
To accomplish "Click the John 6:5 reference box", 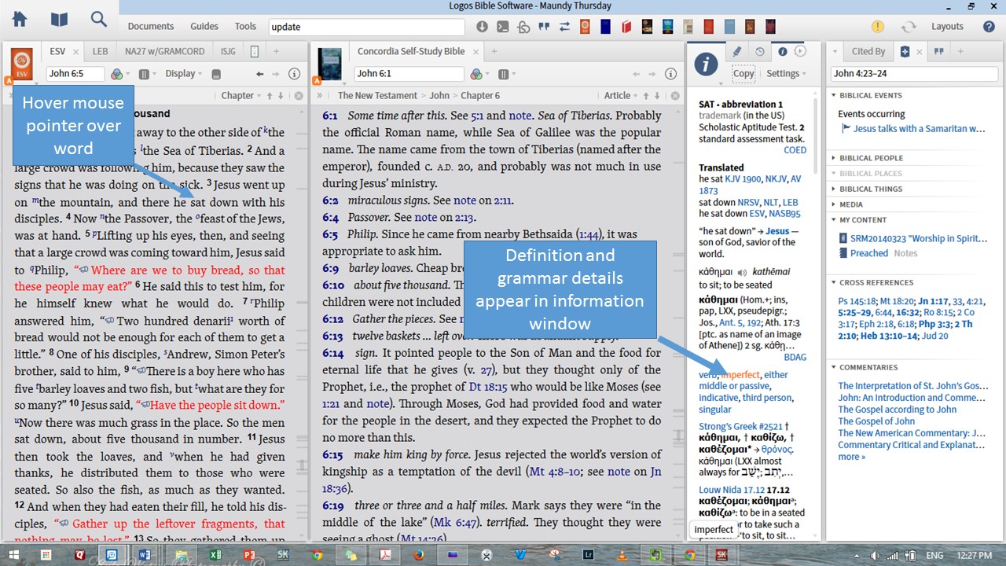I will click(x=75, y=74).
